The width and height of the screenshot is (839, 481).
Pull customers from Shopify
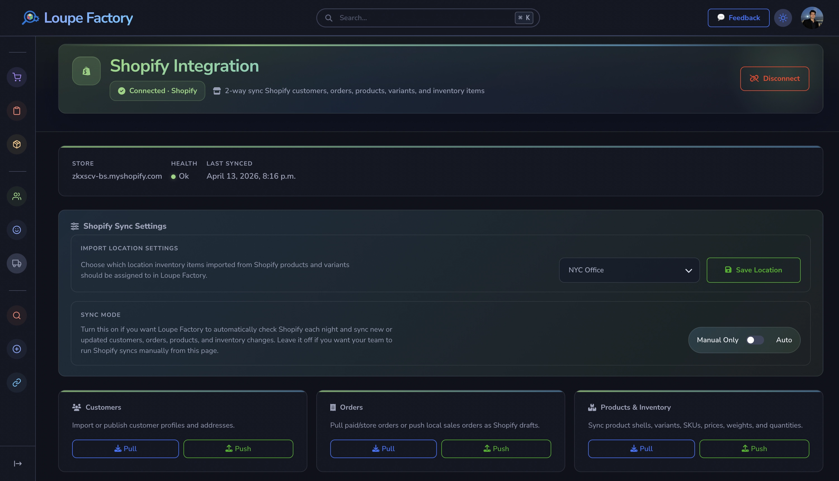[126, 449]
